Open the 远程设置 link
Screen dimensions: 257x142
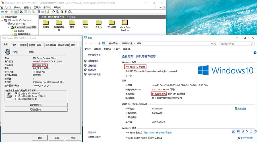pyautogui.click(x=92, y=66)
